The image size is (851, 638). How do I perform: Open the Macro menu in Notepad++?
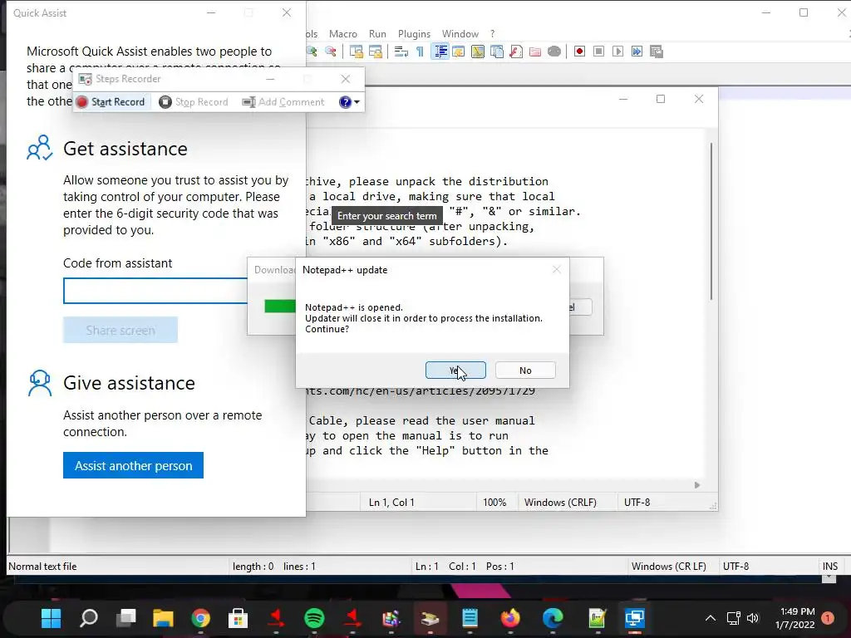[x=343, y=33]
